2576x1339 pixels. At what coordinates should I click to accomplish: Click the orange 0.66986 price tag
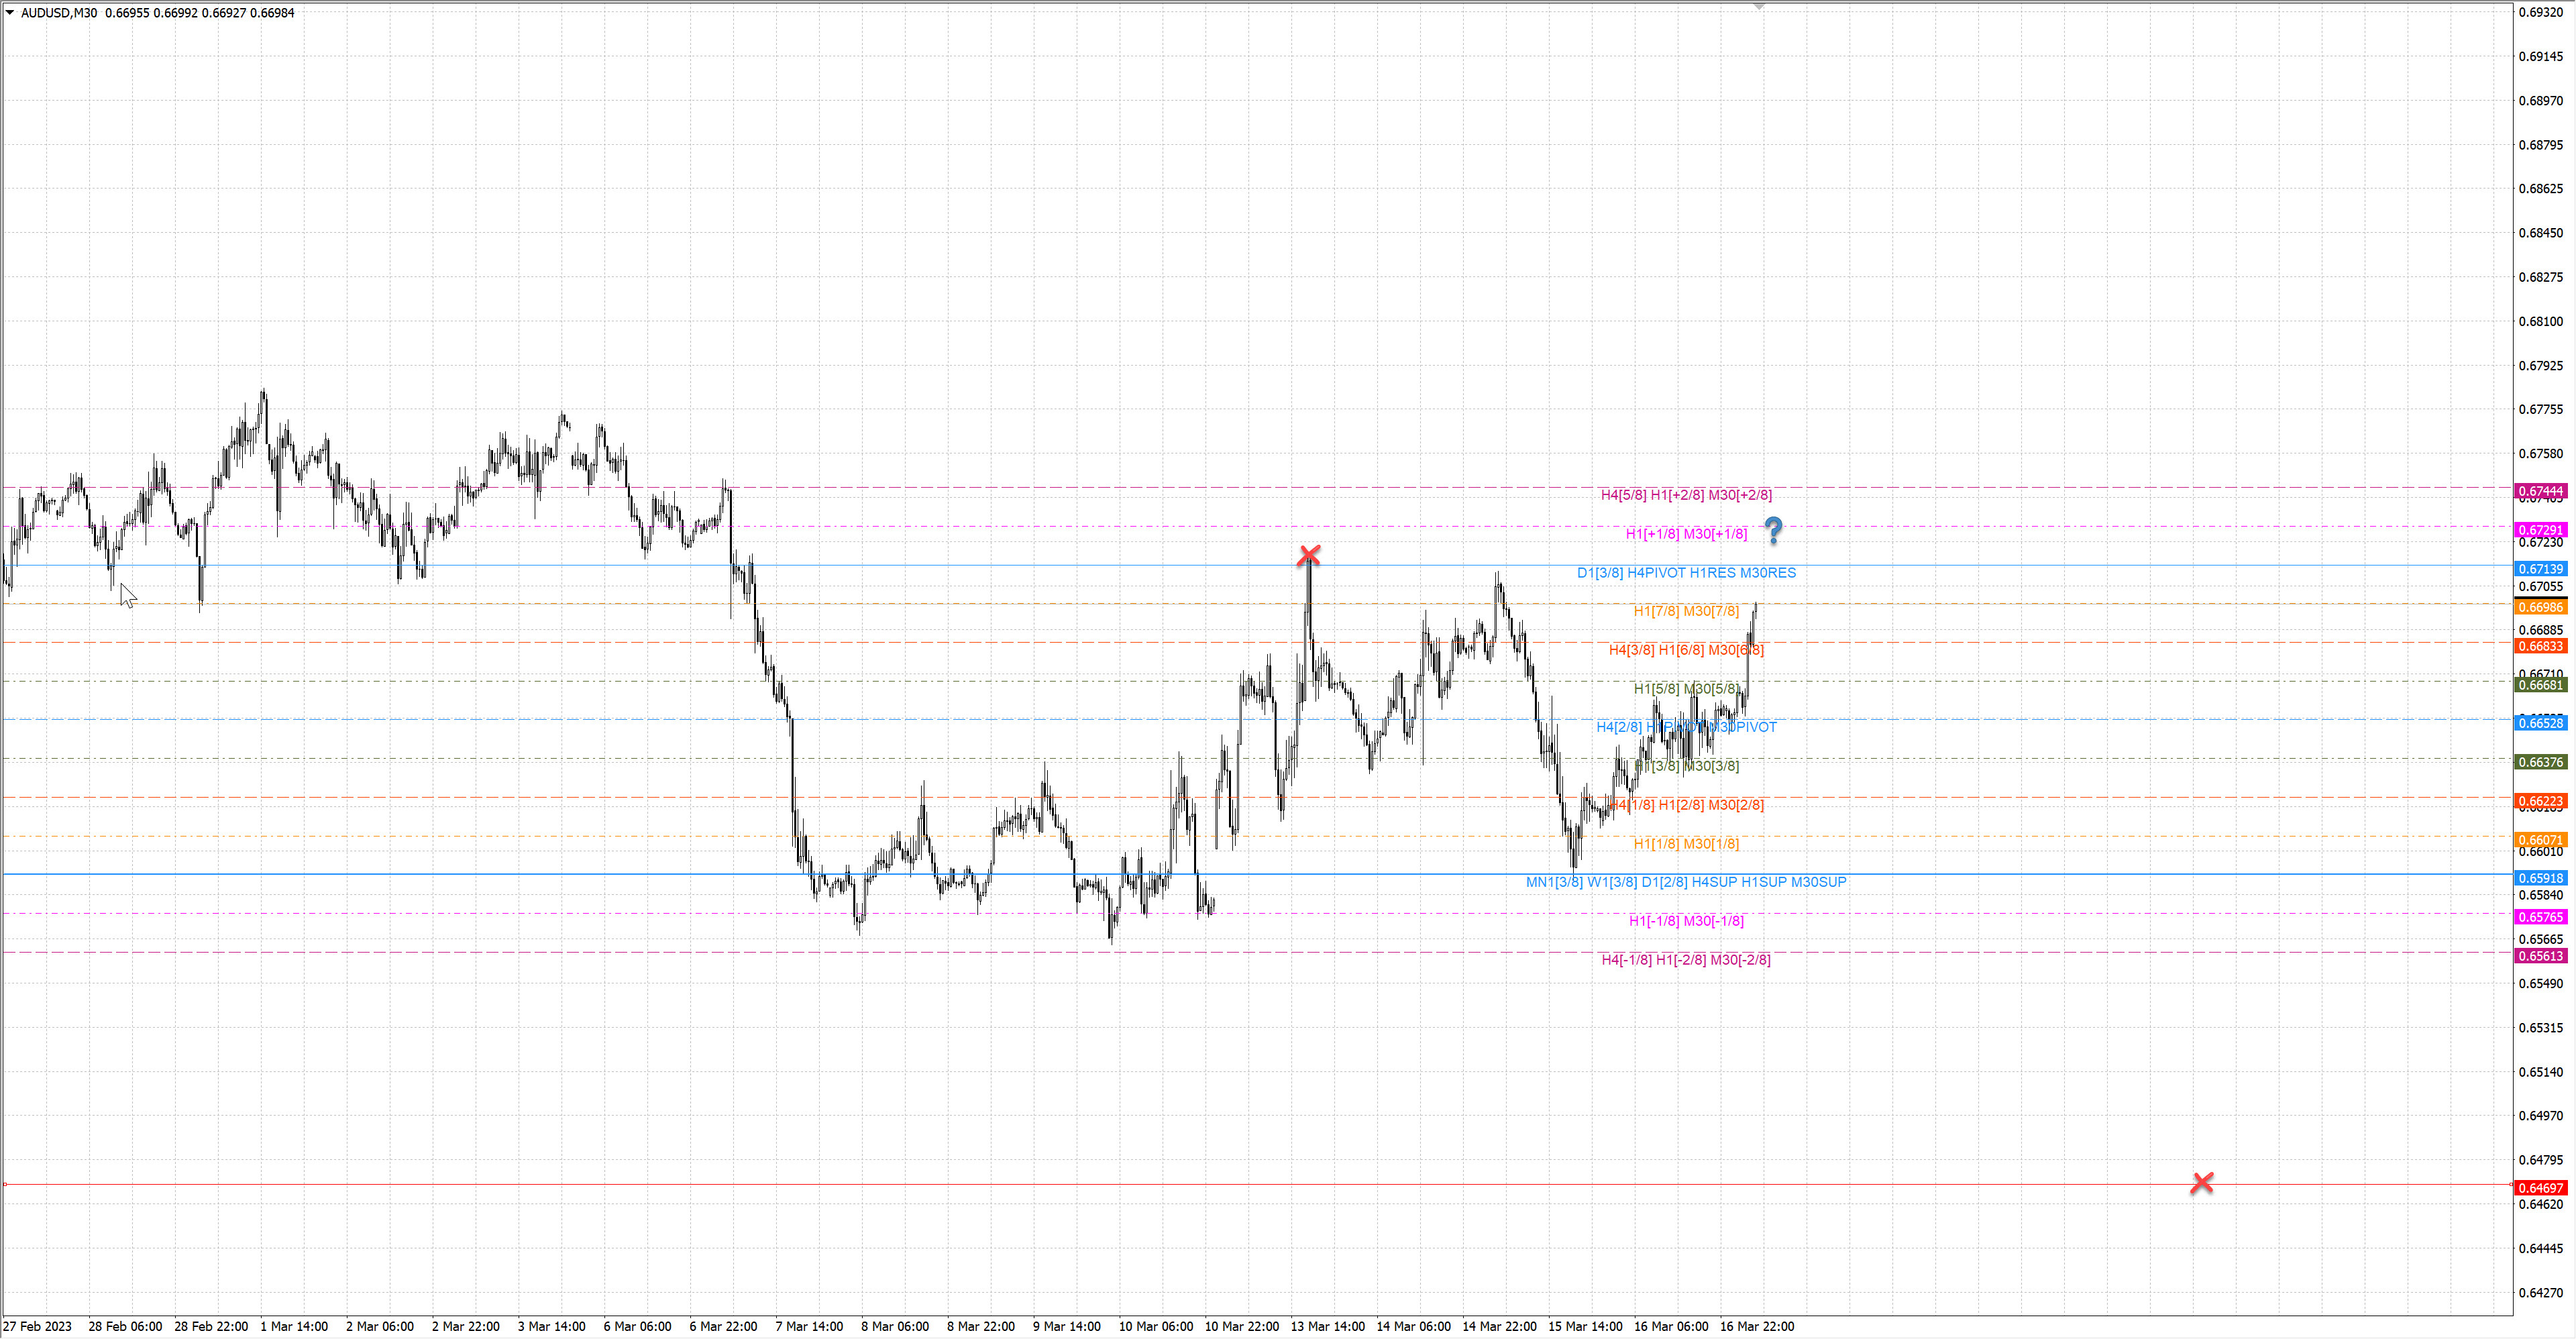[2540, 607]
